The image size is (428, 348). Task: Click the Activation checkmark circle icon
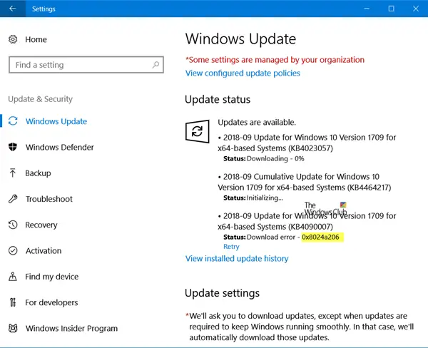13,250
